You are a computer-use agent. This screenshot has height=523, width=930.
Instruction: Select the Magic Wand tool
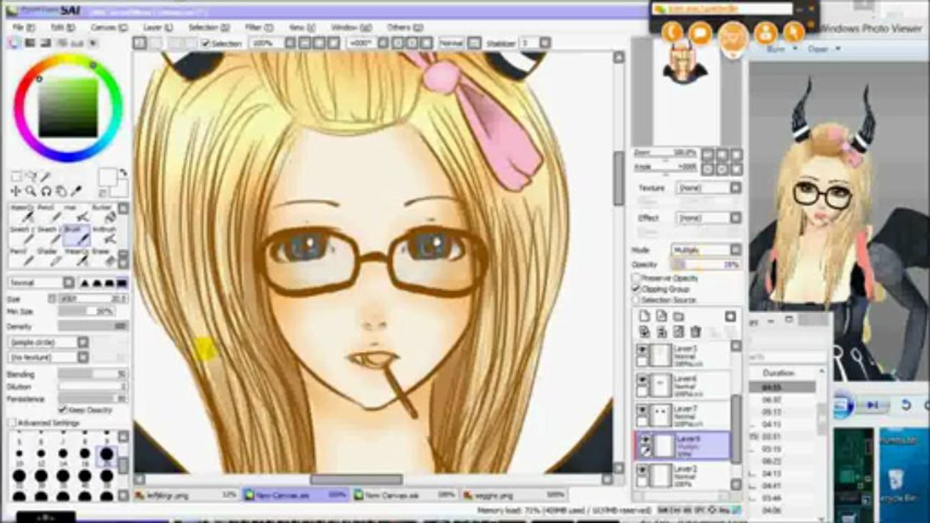[46, 176]
